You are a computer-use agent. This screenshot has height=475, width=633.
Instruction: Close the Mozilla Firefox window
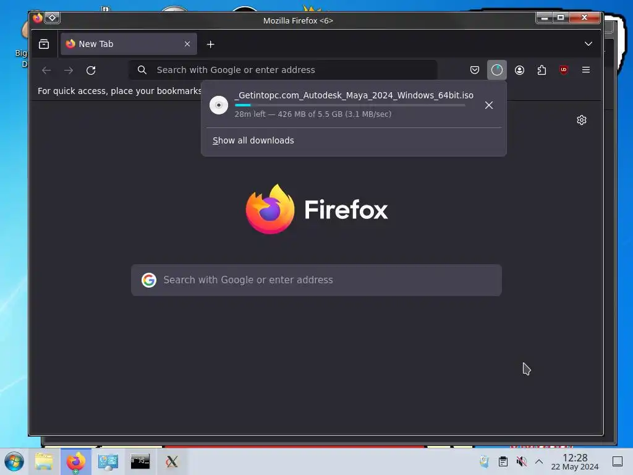coord(584,18)
